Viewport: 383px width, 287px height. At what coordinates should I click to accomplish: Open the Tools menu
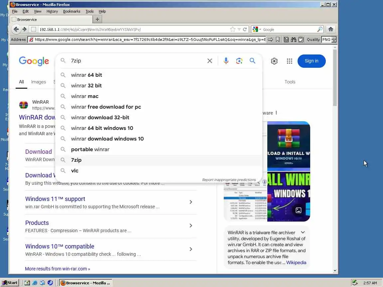click(89, 11)
